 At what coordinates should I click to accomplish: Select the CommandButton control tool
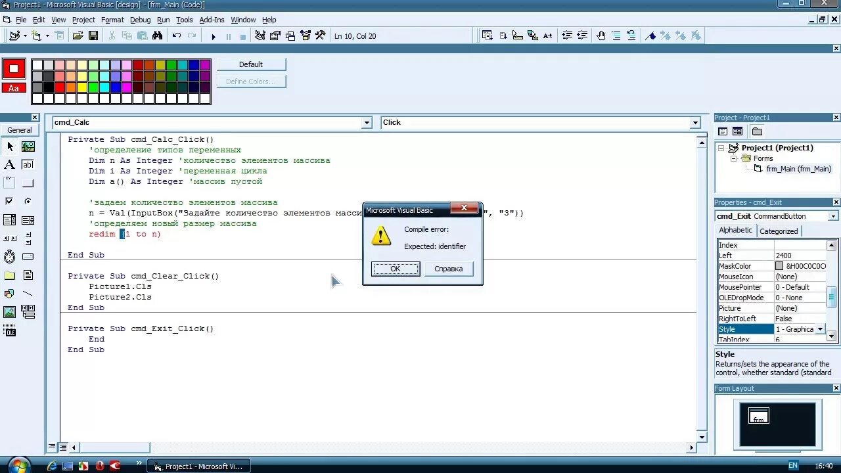(28, 183)
